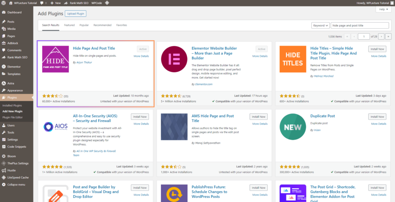Switch to the Recommended tab
This screenshot has height=202, width=395.
(103, 25)
